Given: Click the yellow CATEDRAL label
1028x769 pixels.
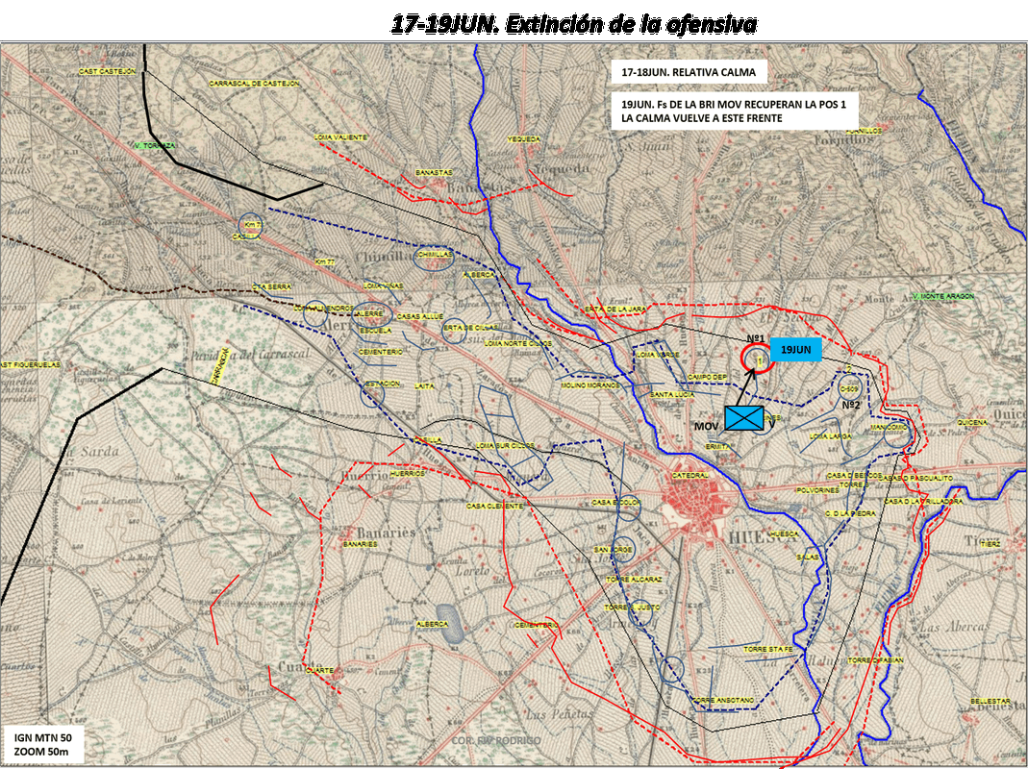Looking at the screenshot, I should click(x=690, y=475).
